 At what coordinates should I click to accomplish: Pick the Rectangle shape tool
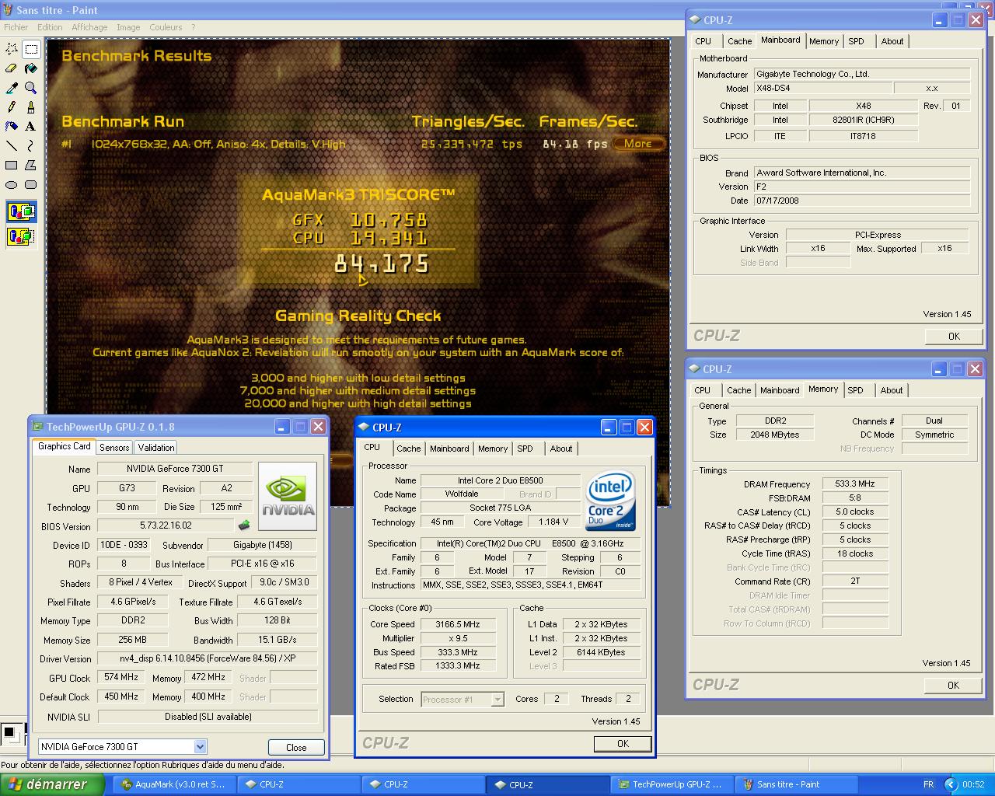click(x=12, y=165)
